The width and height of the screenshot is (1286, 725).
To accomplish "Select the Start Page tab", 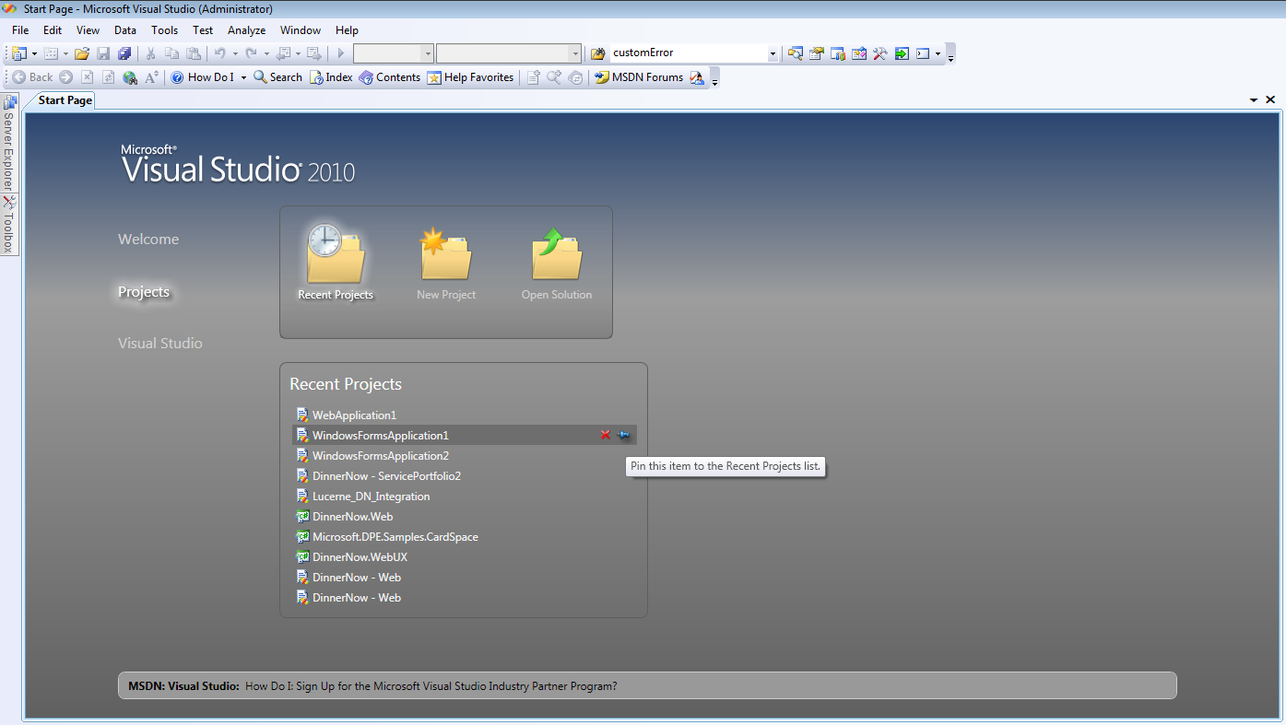I will (x=65, y=99).
